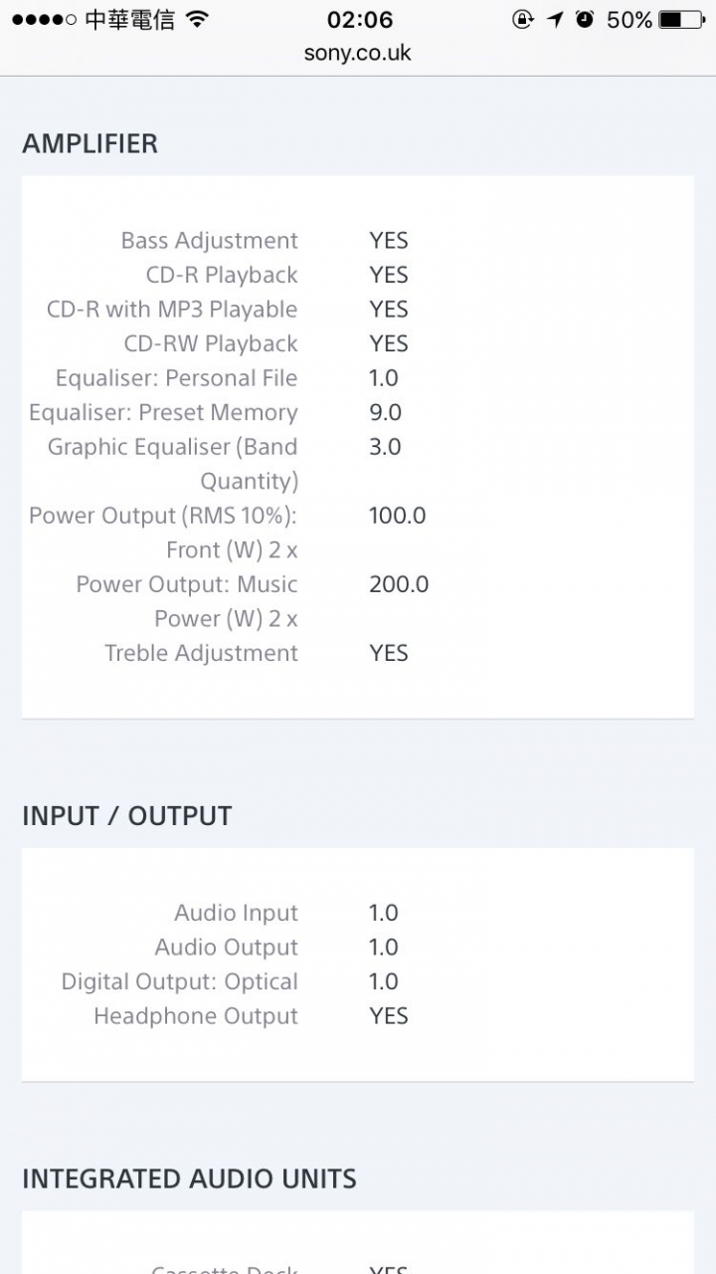
Task: Tap the Equaliser: Preset Memory label
Action: point(163,413)
